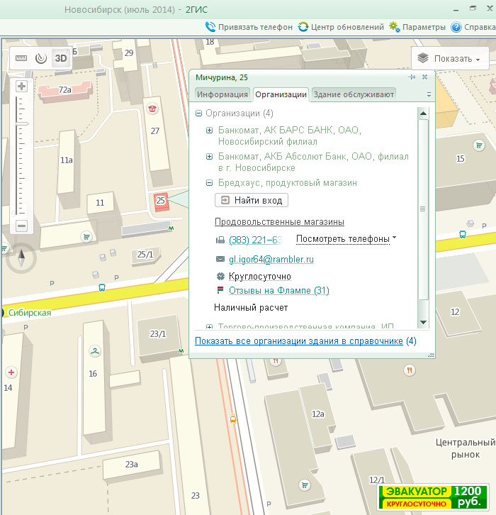Viewport: 496px width, 515px height.
Task: Open the tabs overflow arrow in card
Action: point(429,94)
